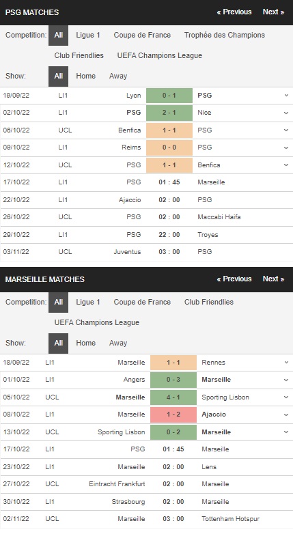293x534 pixels.
Task: Select Club Friendlies under Marseille matches
Action: click(209, 302)
